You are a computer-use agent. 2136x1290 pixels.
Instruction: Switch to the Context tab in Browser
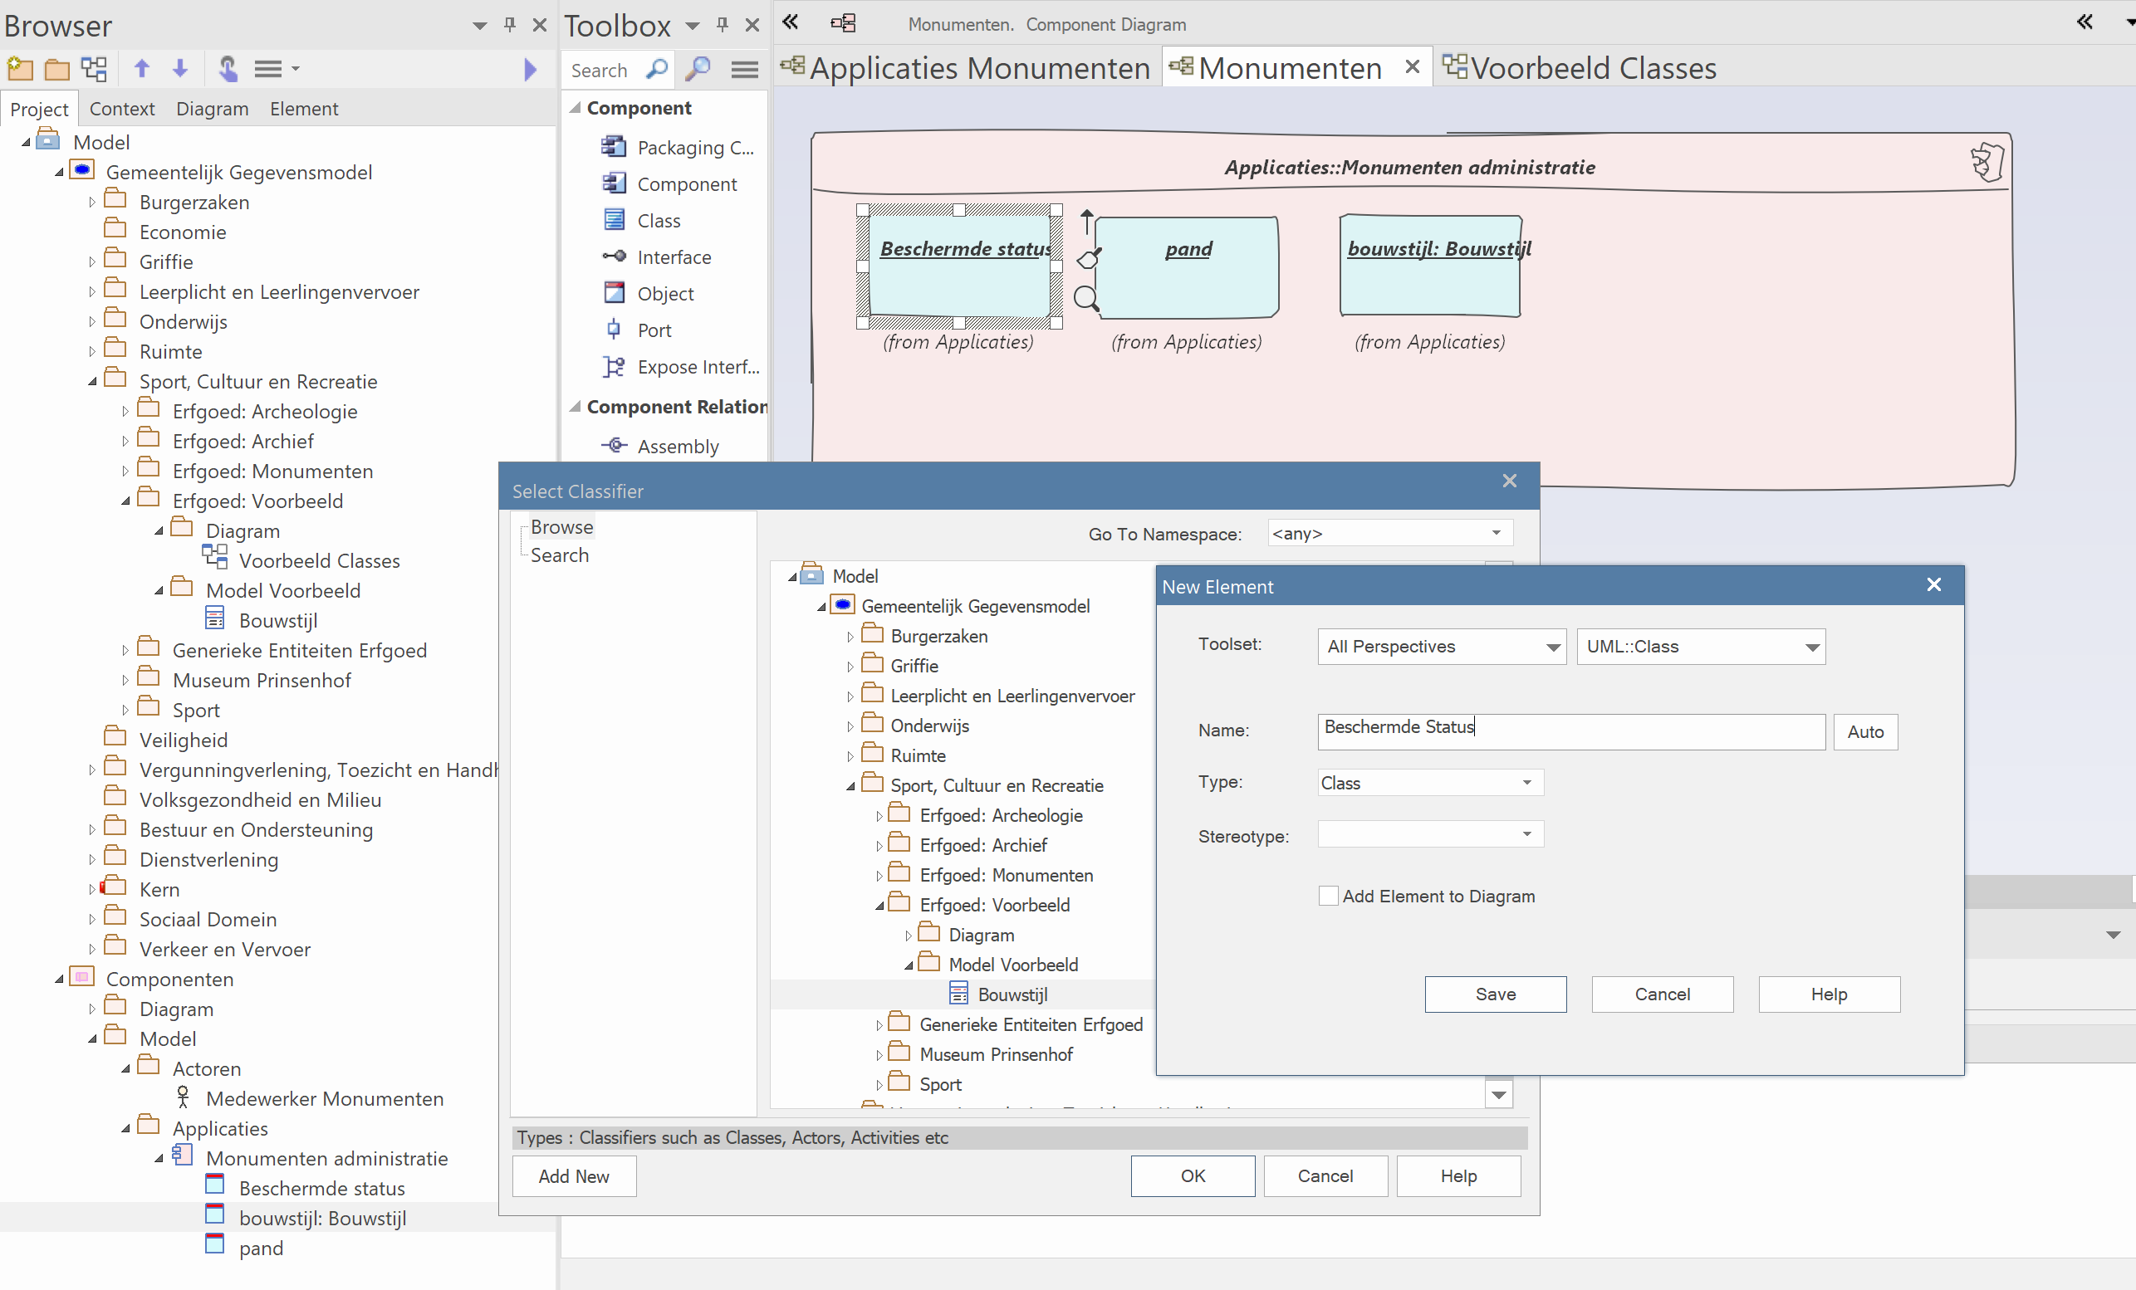pyautogui.click(x=121, y=108)
